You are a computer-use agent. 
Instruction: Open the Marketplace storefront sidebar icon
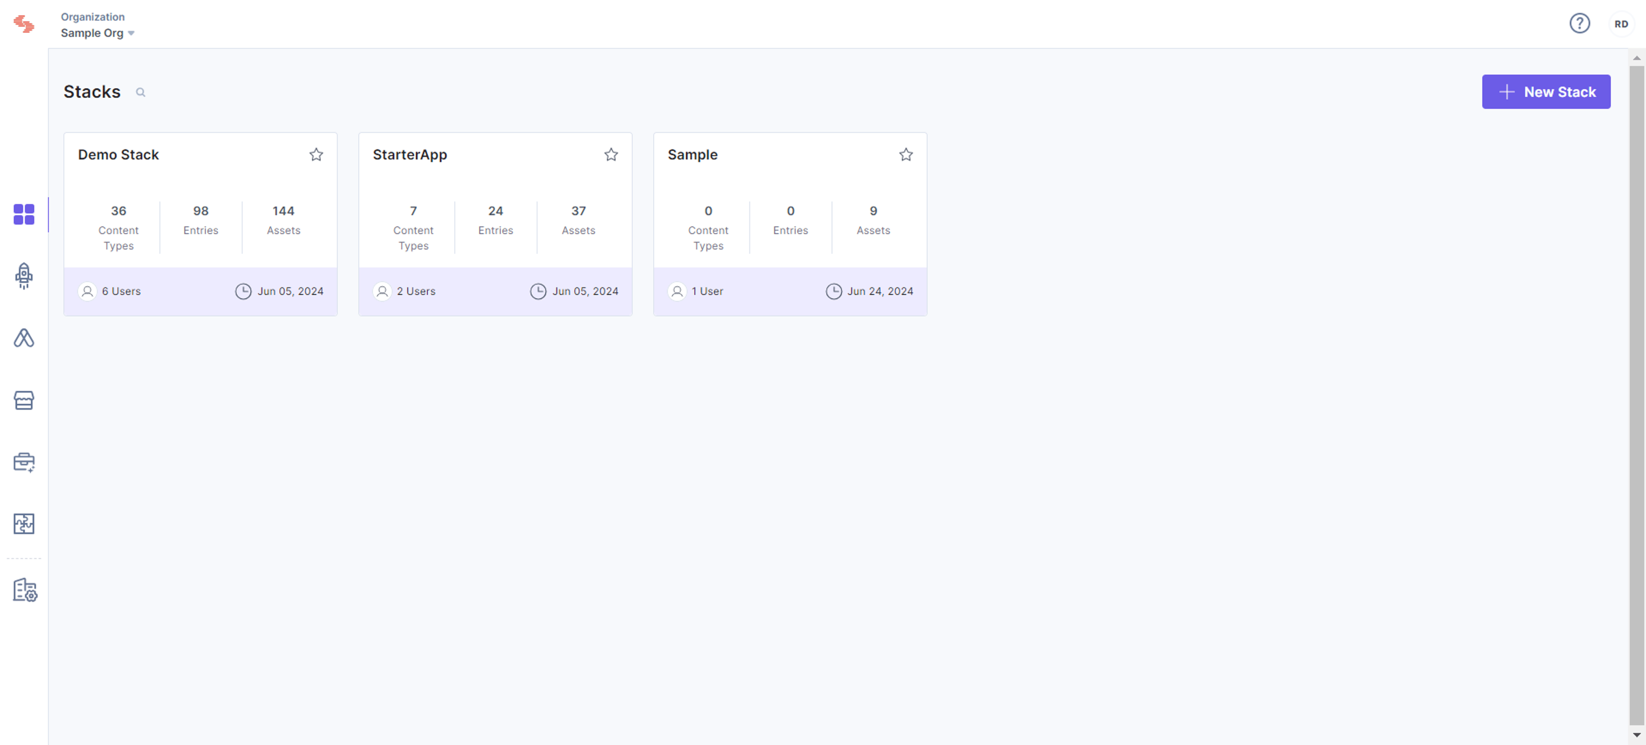click(24, 401)
